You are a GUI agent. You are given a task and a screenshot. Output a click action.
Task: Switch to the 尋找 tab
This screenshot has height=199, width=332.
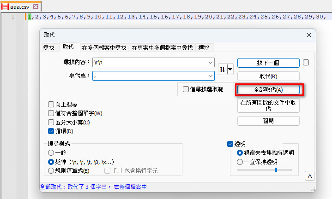[49, 48]
